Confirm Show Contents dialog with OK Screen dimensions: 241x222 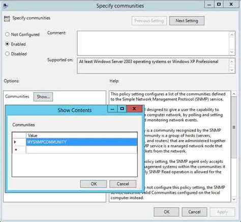tap(94, 184)
